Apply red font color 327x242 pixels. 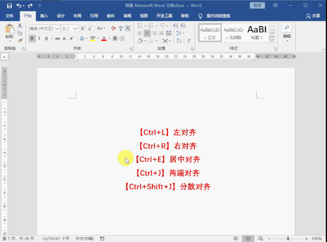(104, 38)
